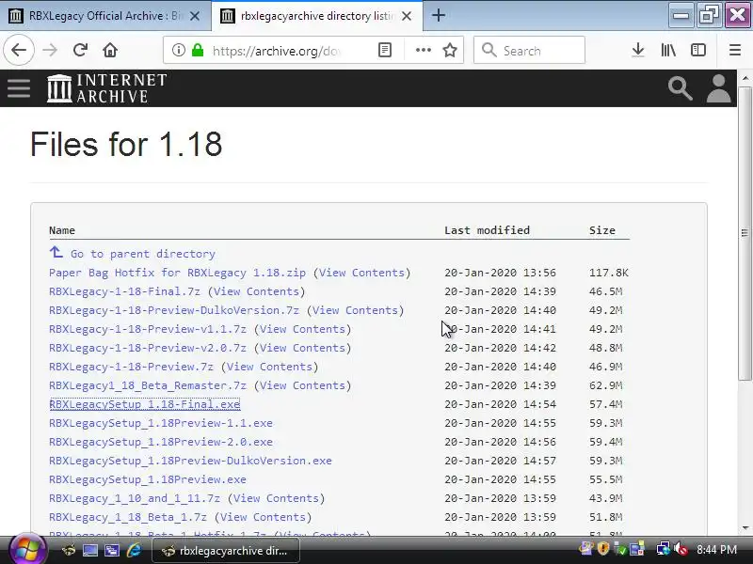Click Show Desktop quick launch icon
This screenshot has height=564, width=753.
pyautogui.click(x=89, y=550)
